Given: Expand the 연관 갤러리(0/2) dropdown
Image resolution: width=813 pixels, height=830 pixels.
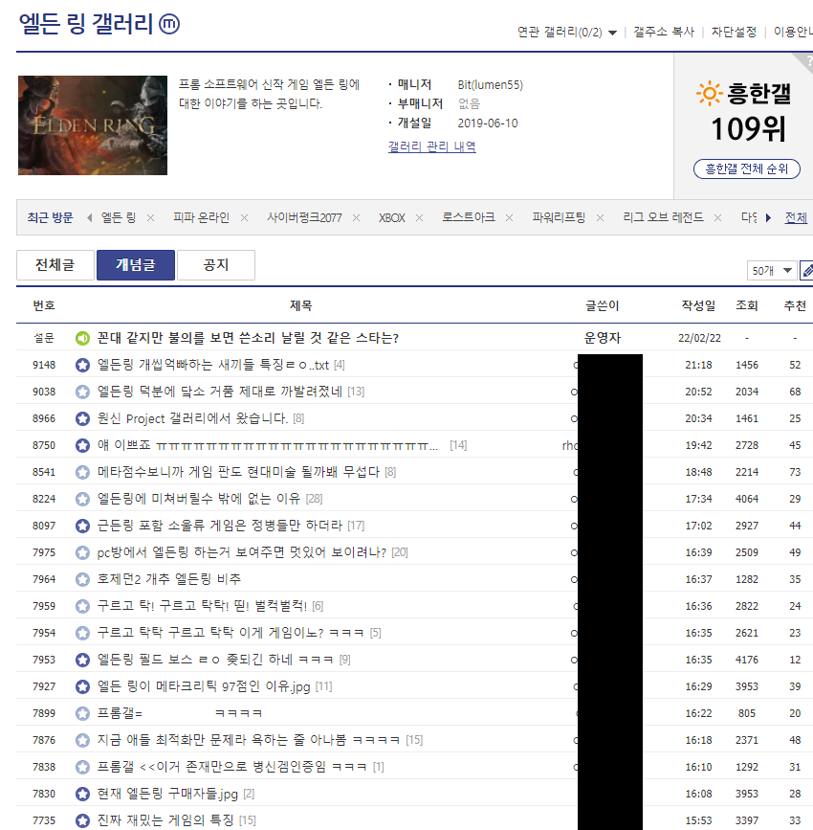Looking at the screenshot, I should click(x=566, y=33).
